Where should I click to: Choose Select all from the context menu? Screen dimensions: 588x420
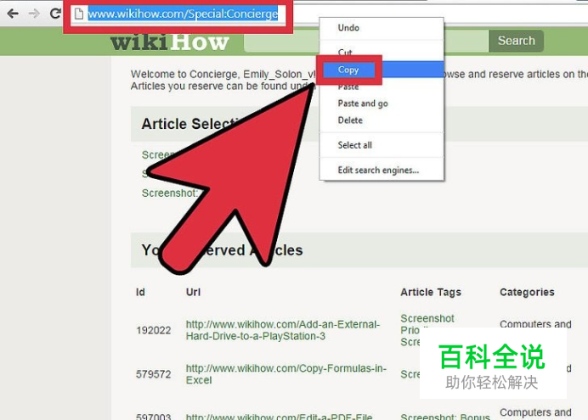(x=382, y=145)
